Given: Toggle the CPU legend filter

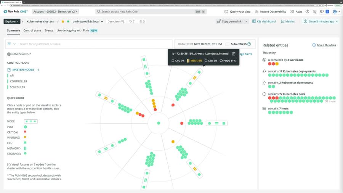Looking at the screenshot, I should click(25, 143).
